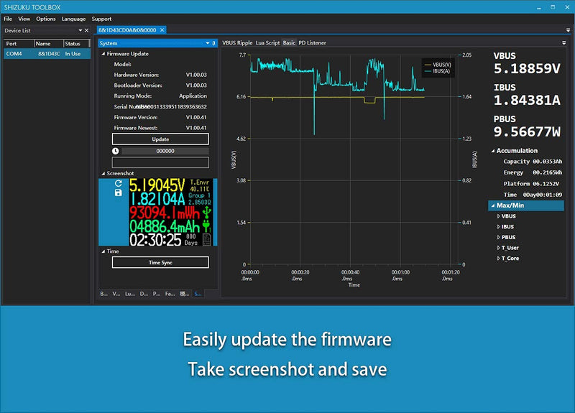The width and height of the screenshot is (575, 413).
Task: Click the firmware Update button
Action: coord(160,139)
